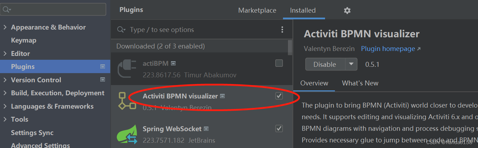Uncheck the Spring WebSocket plugin checkbox
478x148 pixels.
(279, 128)
